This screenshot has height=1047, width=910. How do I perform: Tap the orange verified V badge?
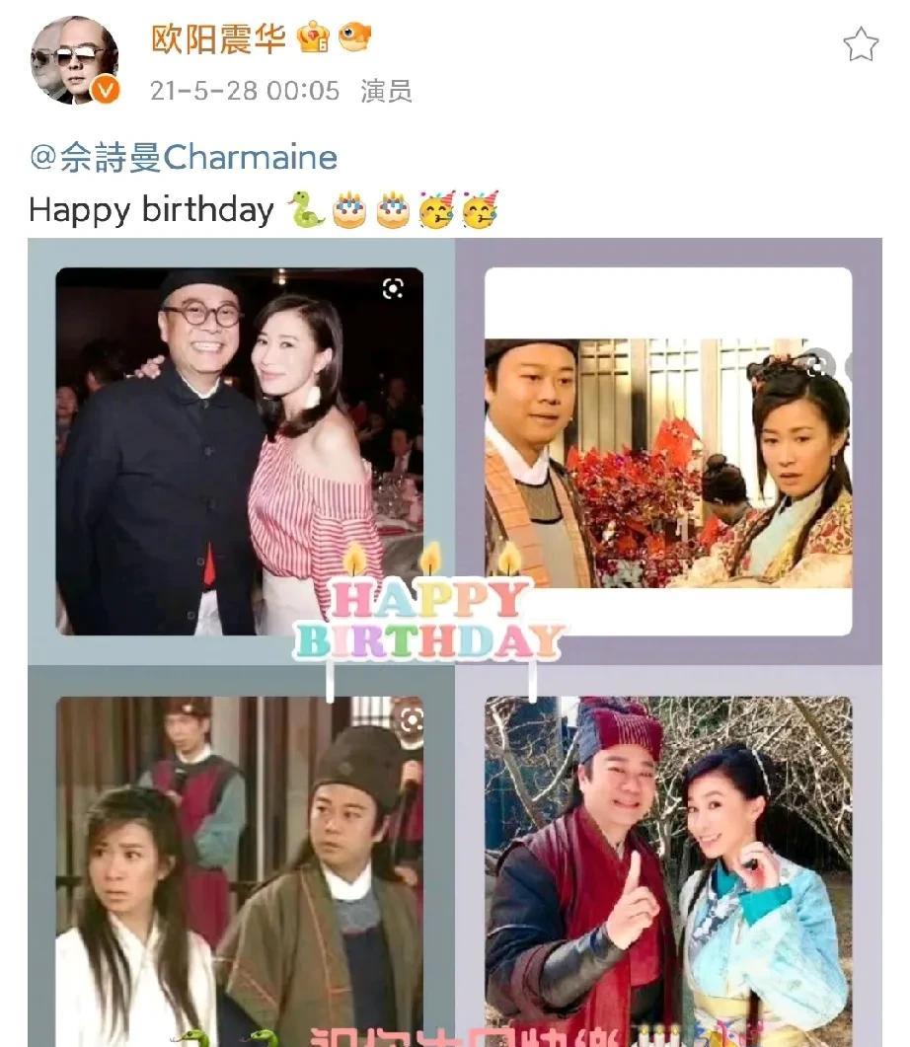point(105,90)
